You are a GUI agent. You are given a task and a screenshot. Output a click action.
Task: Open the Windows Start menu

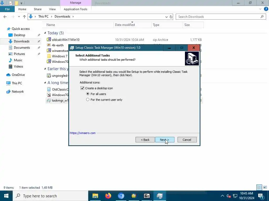click(x=6, y=196)
